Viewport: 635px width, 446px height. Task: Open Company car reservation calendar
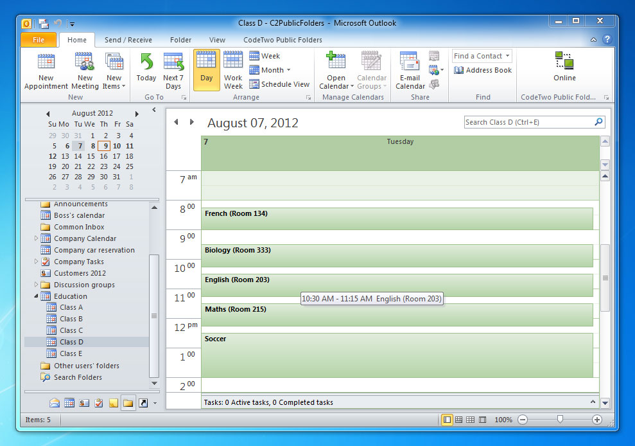[x=94, y=250]
